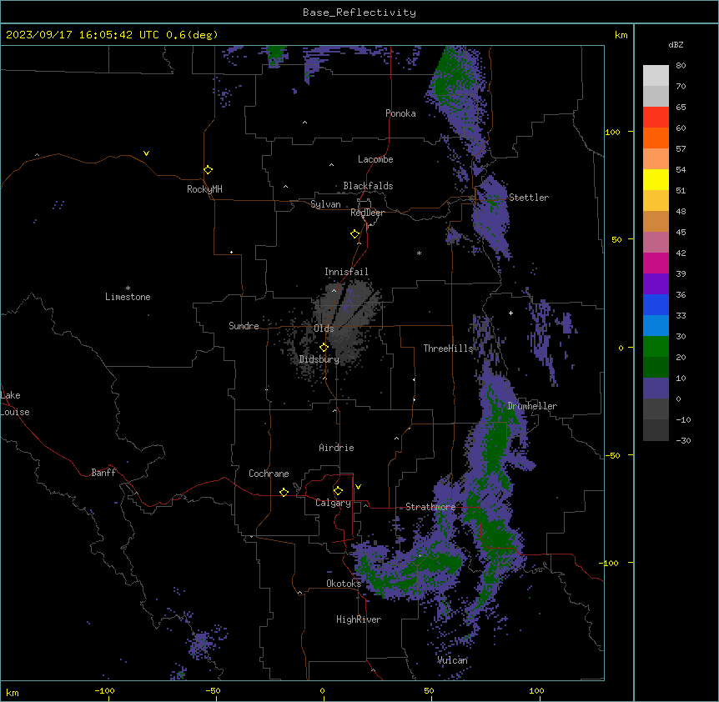Click the yellow V marker northwest of RockyMH

click(x=146, y=153)
